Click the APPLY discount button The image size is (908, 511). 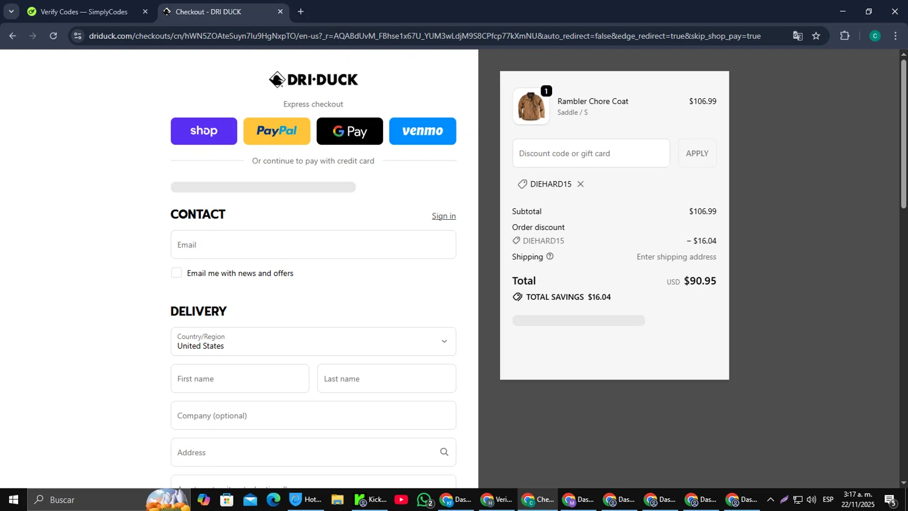(697, 153)
